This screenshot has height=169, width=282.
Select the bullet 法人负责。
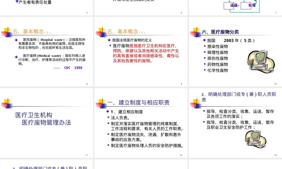pyautogui.click(x=120, y=118)
